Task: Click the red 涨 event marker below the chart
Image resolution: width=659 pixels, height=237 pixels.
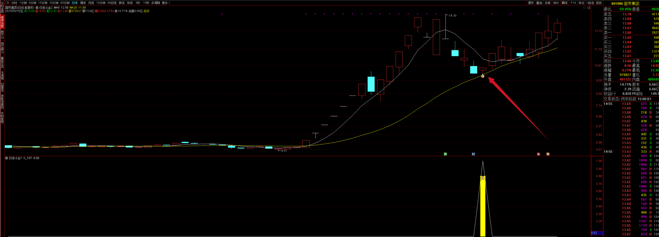Action: point(538,154)
